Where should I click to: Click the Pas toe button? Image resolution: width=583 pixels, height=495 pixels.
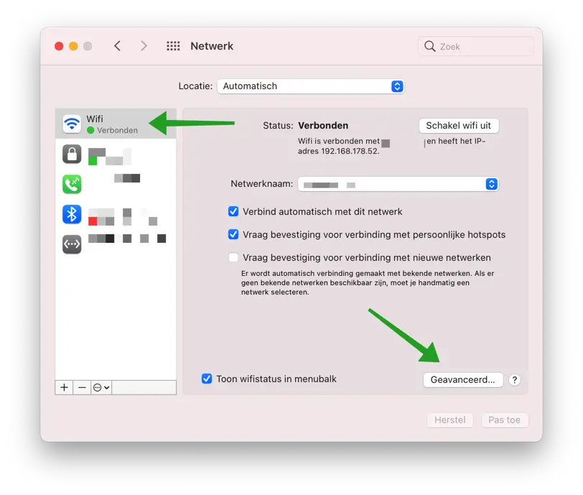505,420
